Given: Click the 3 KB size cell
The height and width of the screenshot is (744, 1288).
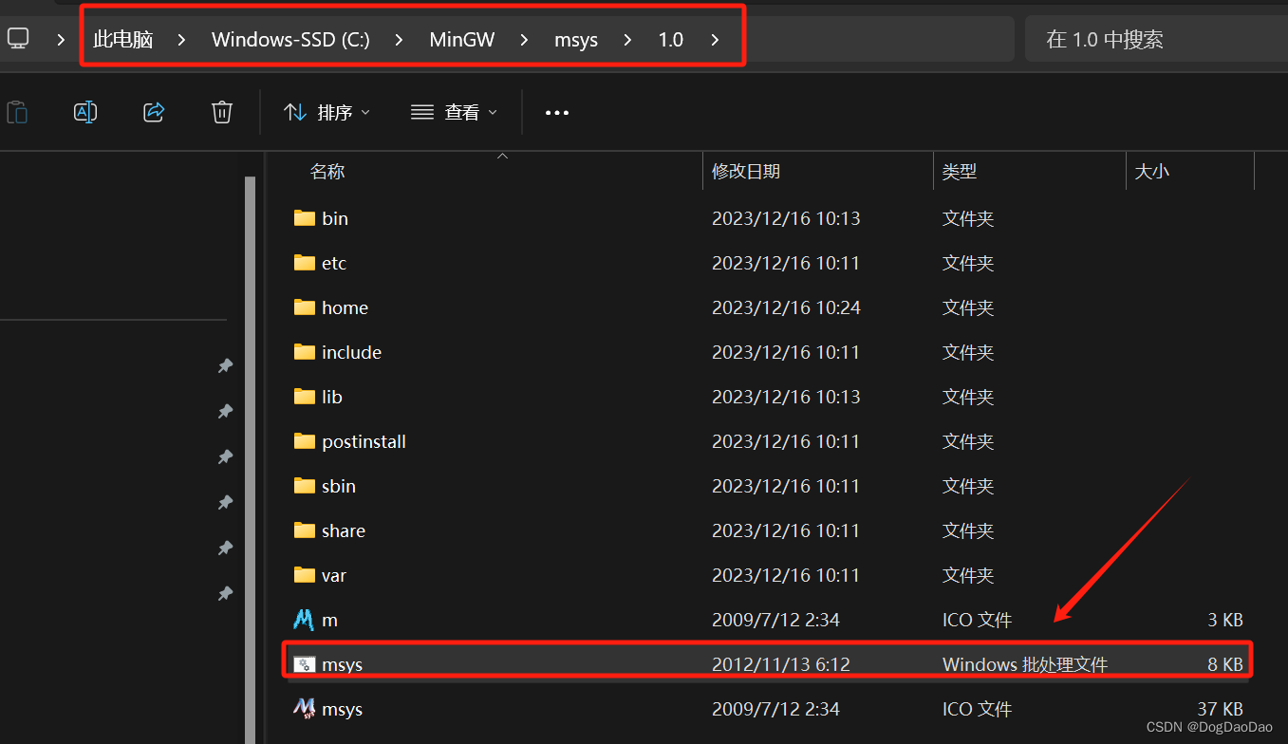Looking at the screenshot, I should pyautogui.click(x=1224, y=620).
